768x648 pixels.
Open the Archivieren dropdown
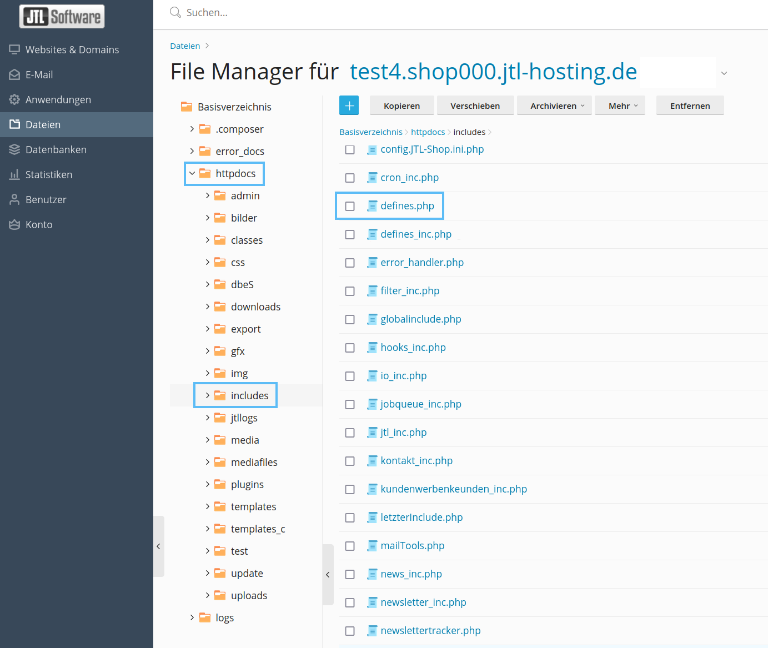553,106
